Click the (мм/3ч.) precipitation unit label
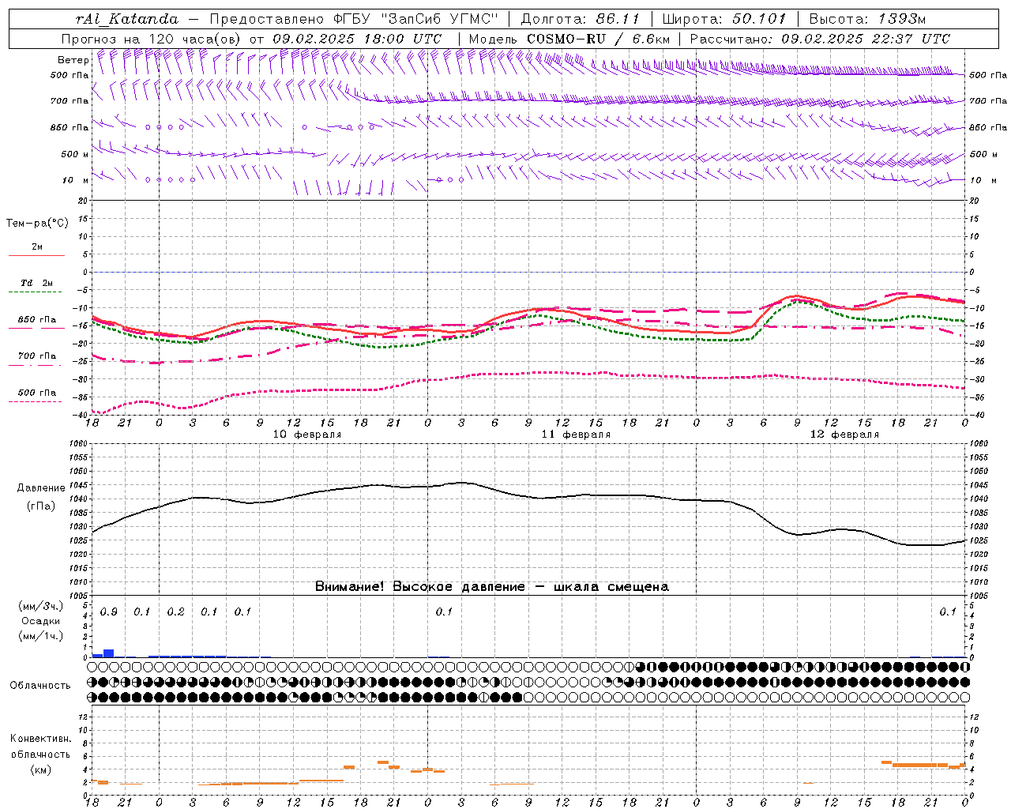This screenshot has height=809, width=1011. click(x=40, y=606)
